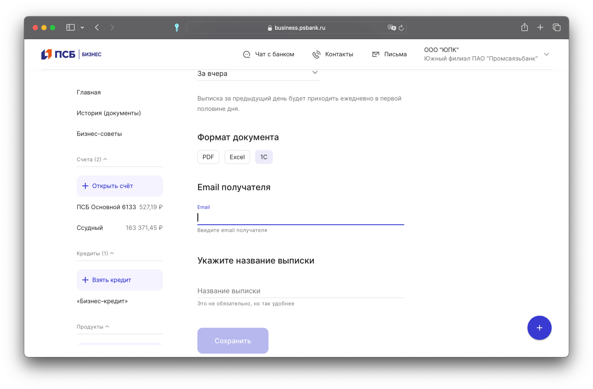Click the plus icon in Взять кредит

[x=85, y=280]
